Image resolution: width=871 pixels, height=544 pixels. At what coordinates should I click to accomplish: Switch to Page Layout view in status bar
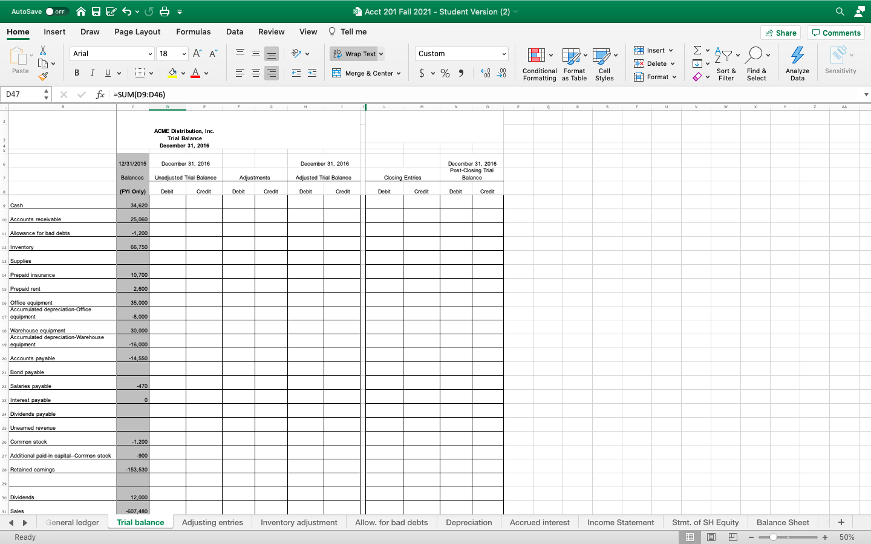tap(711, 537)
